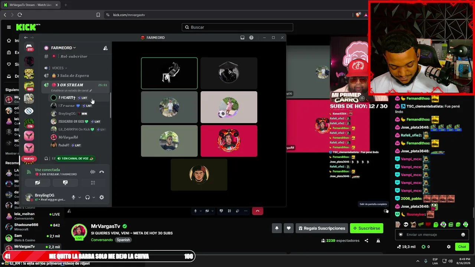Toggle stream notifications bell
This screenshot has width=475, height=267.
coord(276,228)
